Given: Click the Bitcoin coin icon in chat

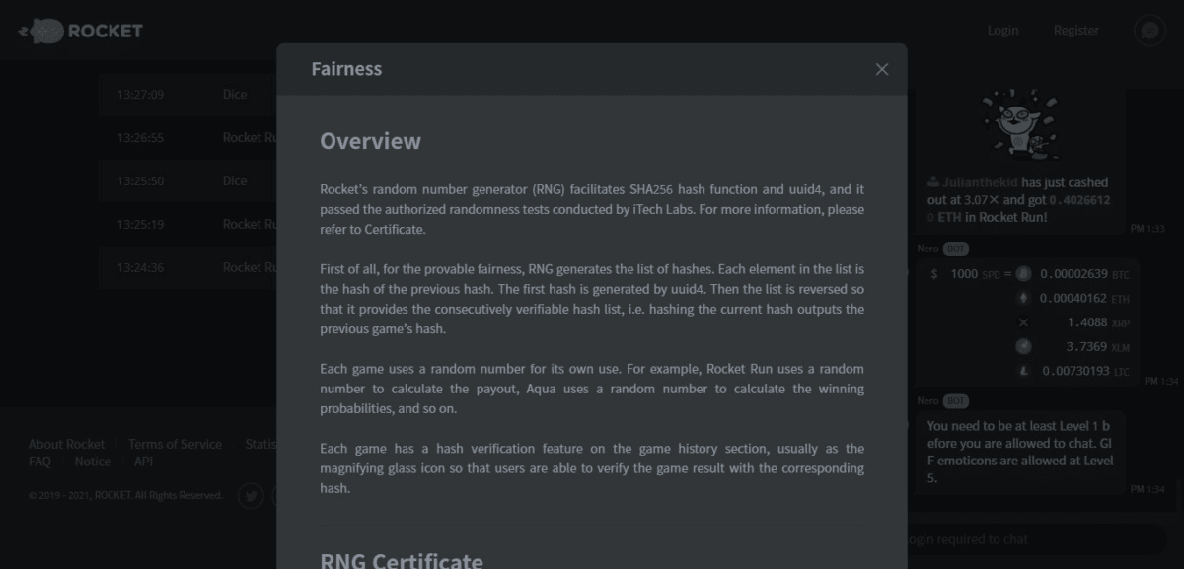Looking at the screenshot, I should (1023, 274).
